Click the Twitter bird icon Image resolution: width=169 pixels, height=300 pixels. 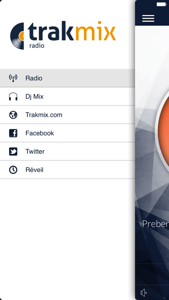pyautogui.click(x=13, y=152)
